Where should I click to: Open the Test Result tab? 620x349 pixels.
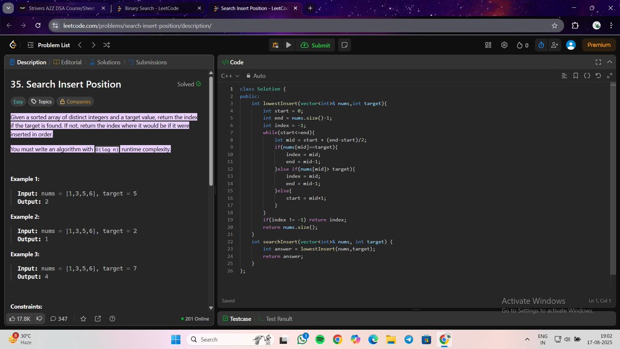point(275,318)
